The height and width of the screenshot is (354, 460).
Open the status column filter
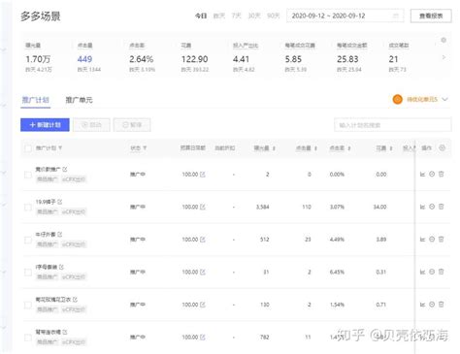pyautogui.click(x=145, y=148)
